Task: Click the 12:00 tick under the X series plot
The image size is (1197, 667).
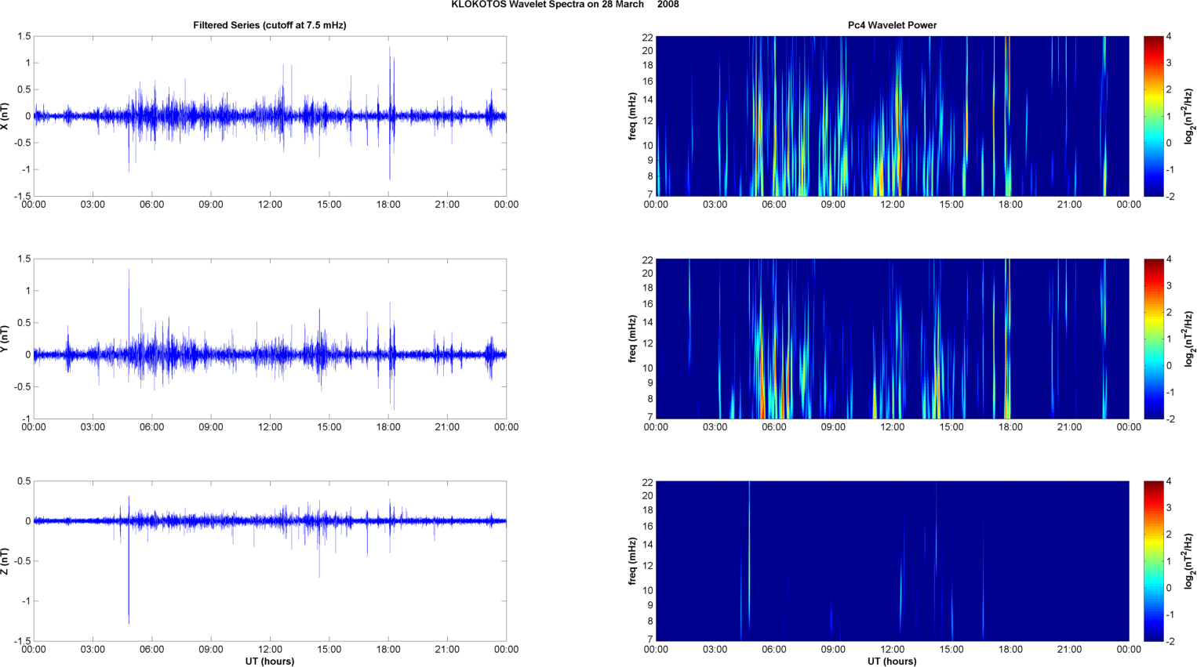Action: [270, 205]
